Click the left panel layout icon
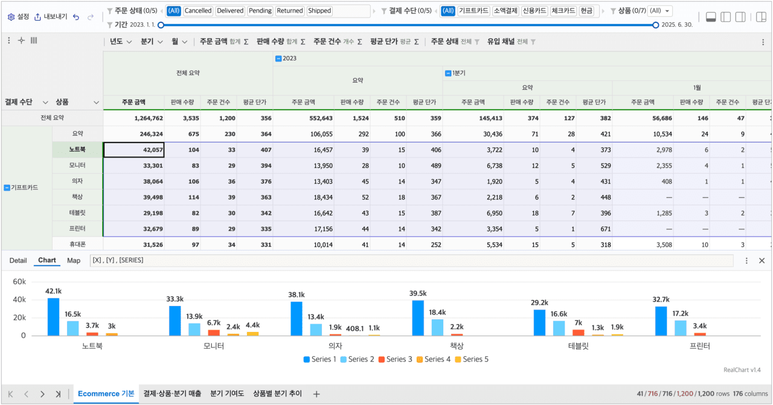This screenshot has height=405, width=773. coord(726,17)
